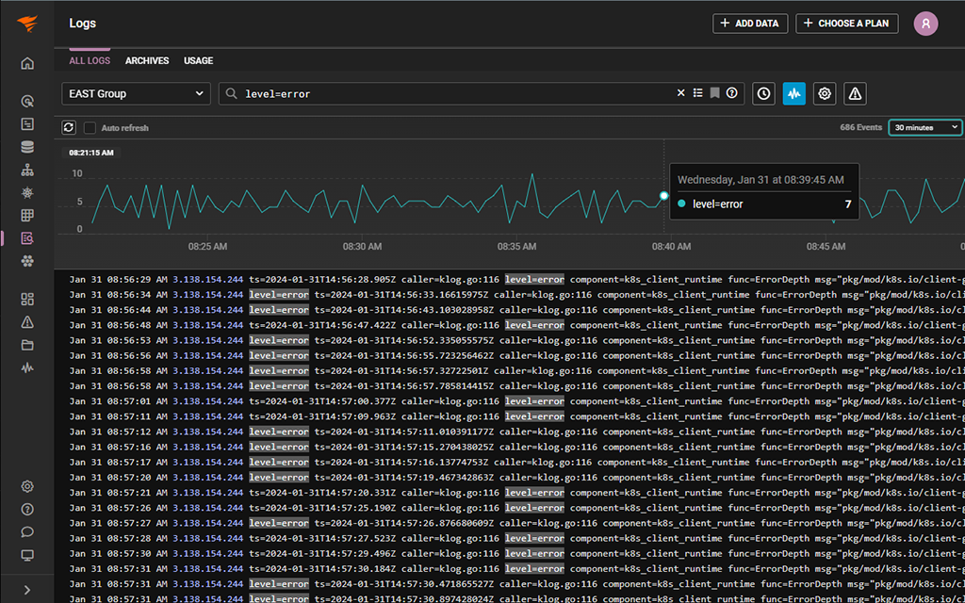
Task: Open the 30 minutes time range dropdown
Action: (x=924, y=127)
